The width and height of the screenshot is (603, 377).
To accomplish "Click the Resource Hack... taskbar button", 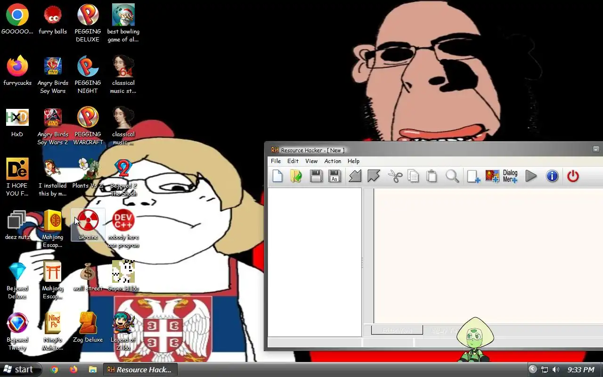I will coord(140,370).
